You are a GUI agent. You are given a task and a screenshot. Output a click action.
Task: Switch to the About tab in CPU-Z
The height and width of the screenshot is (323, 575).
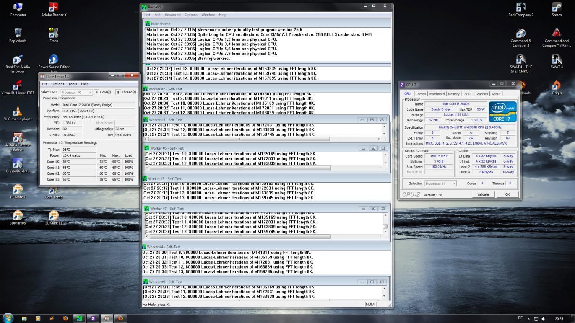pos(496,94)
